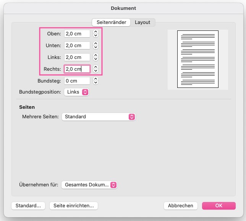Increase the Links margin stepper
Screen dimensions: 246x221
[95, 55]
